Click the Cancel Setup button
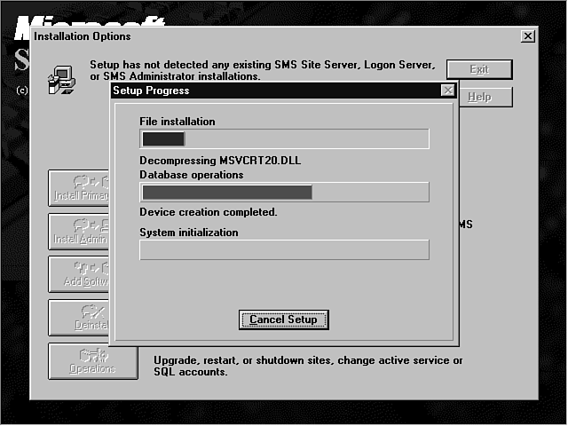The height and width of the screenshot is (426, 568). click(x=284, y=319)
